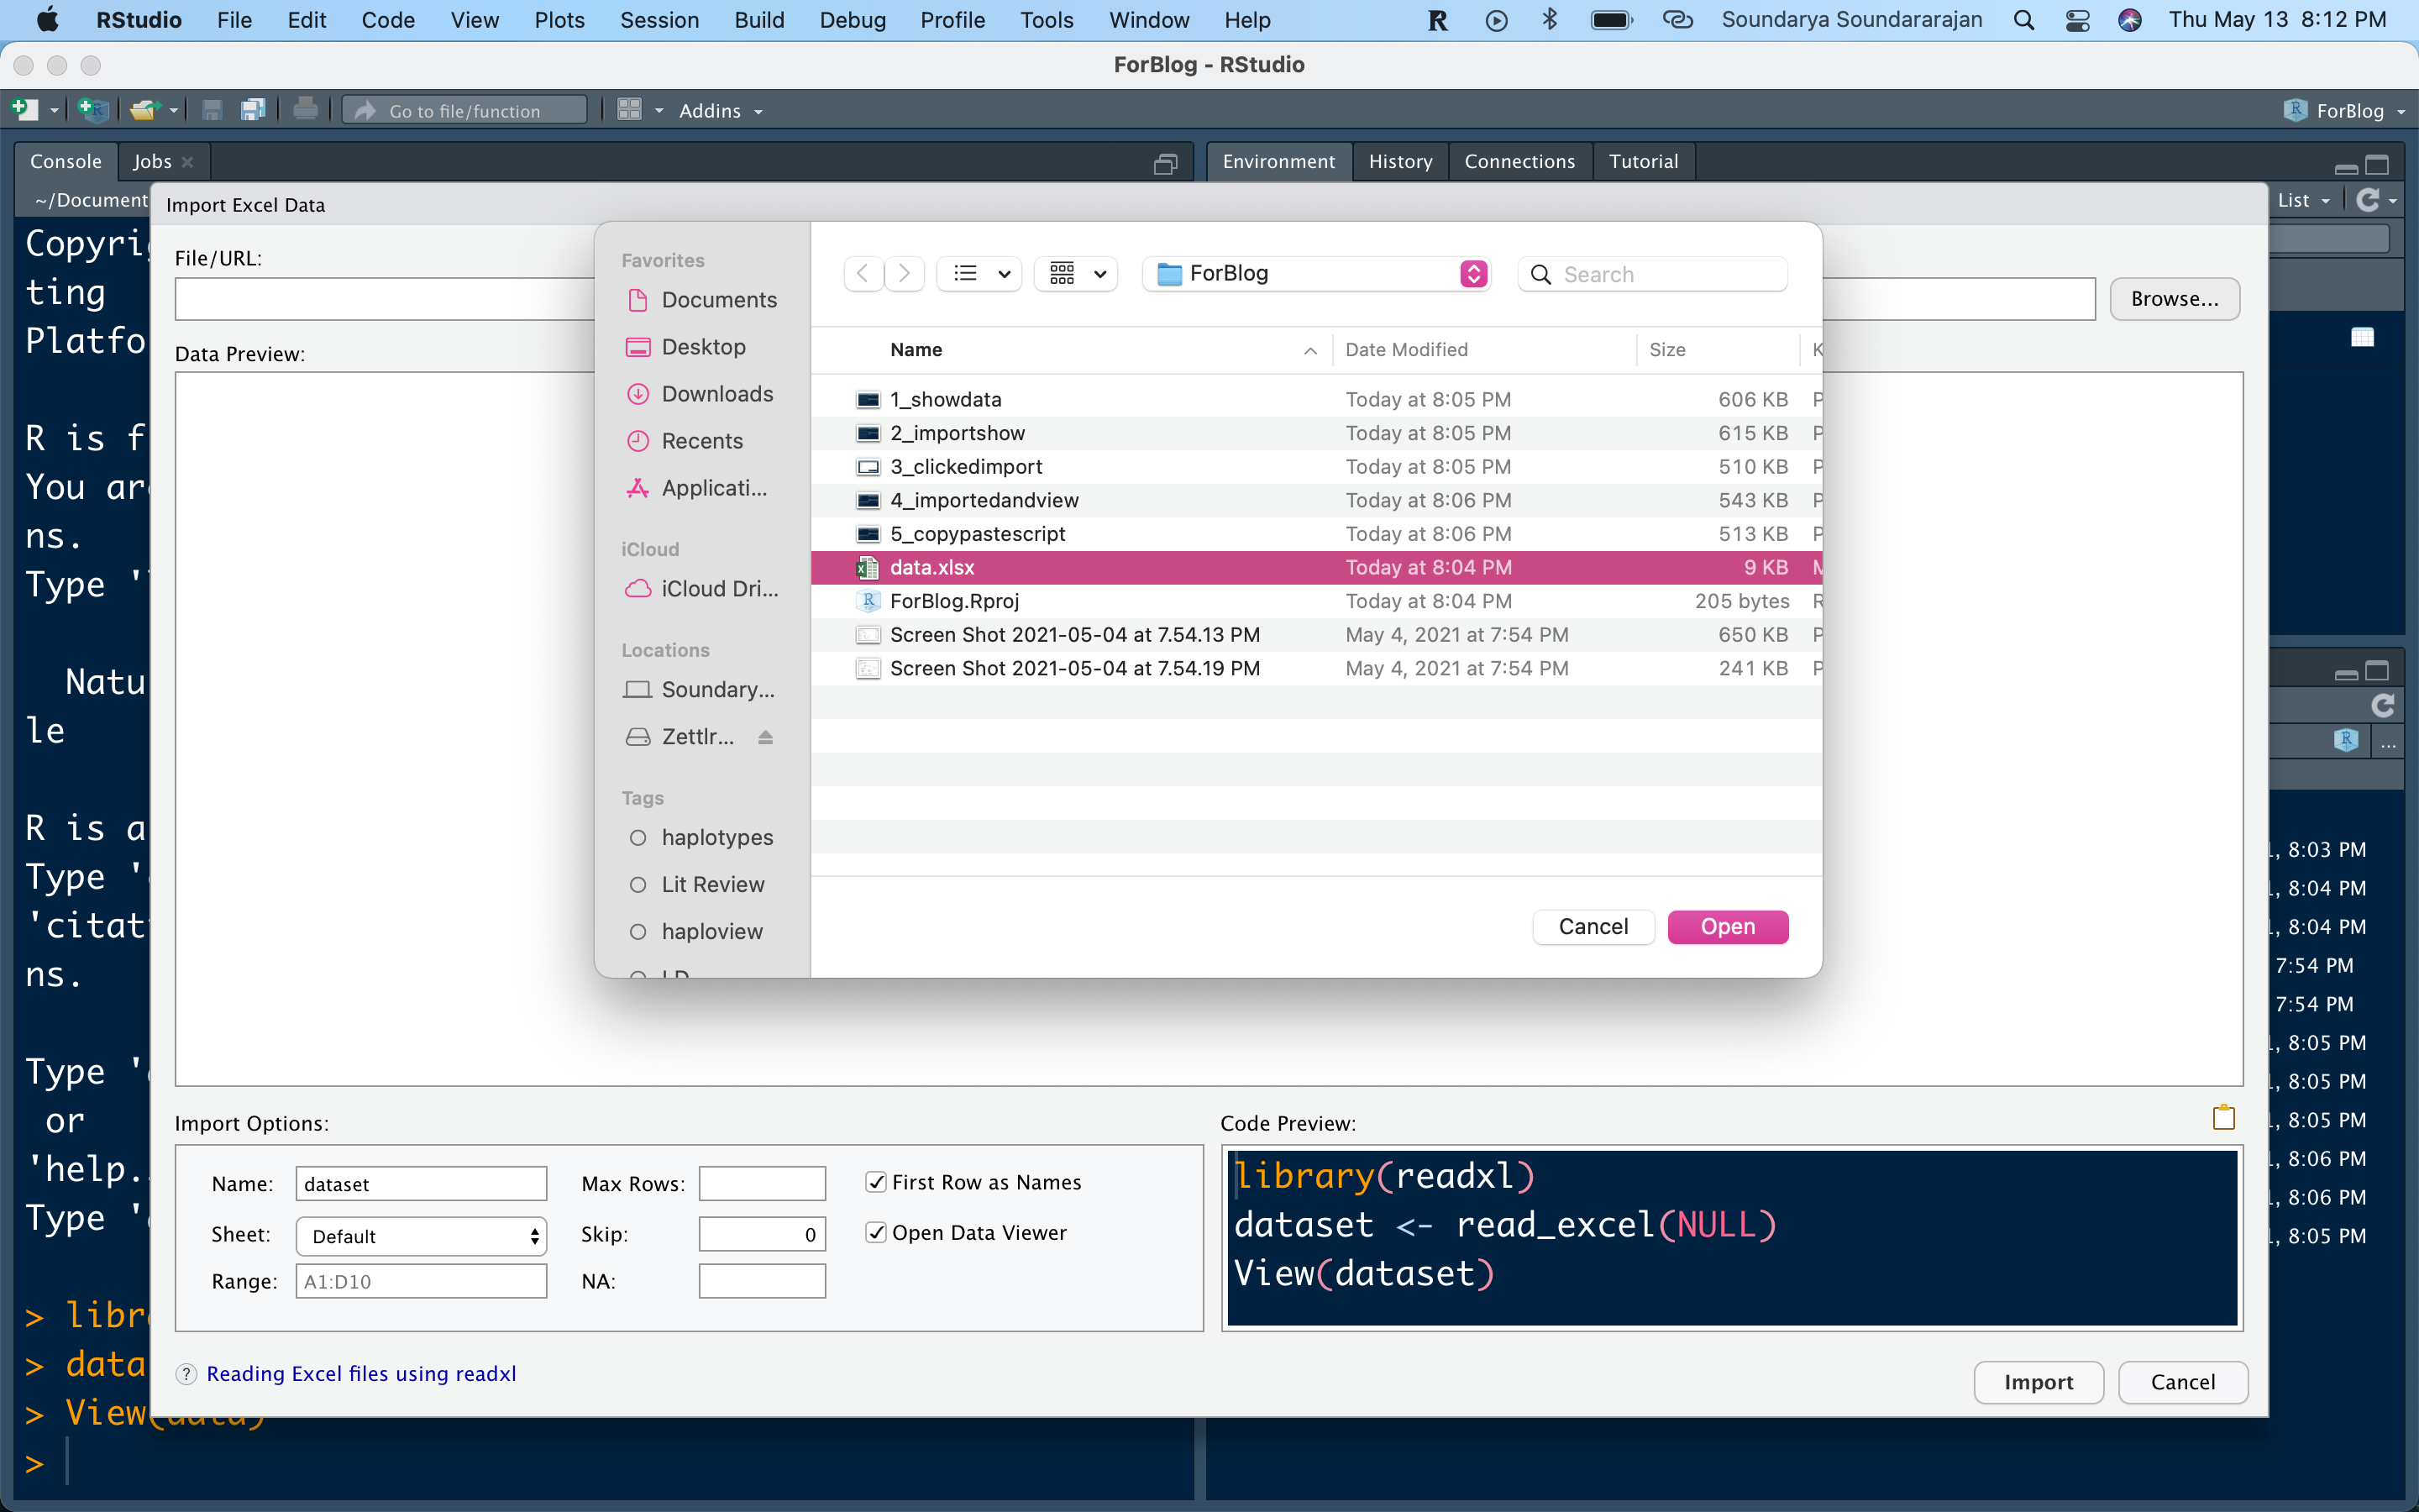Toggle the First Row as Names checkbox
This screenshot has width=2419, height=1512.
coord(876,1181)
